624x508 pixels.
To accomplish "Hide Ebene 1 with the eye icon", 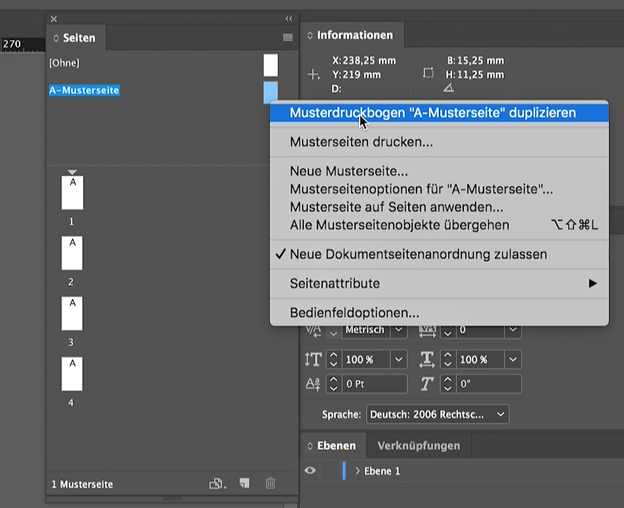I will pyautogui.click(x=310, y=471).
